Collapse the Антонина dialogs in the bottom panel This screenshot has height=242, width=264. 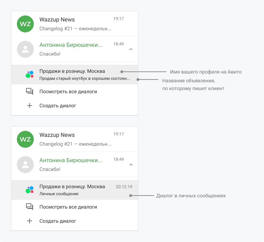(x=131, y=165)
